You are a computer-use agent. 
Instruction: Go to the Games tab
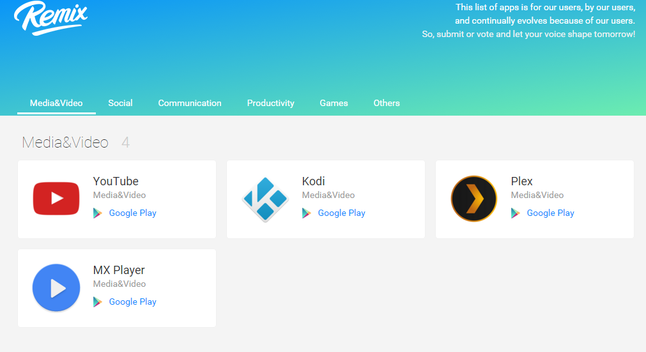tap(334, 103)
